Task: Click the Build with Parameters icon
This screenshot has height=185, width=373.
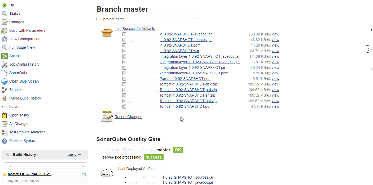Action: pos(5,30)
